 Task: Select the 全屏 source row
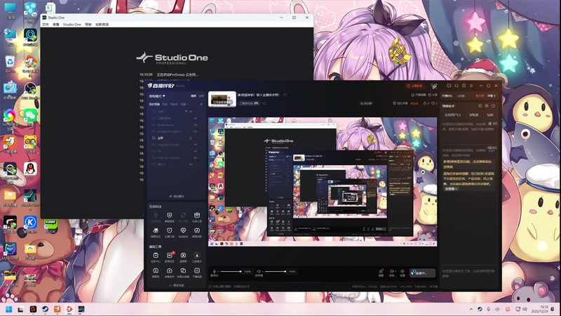click(175, 138)
